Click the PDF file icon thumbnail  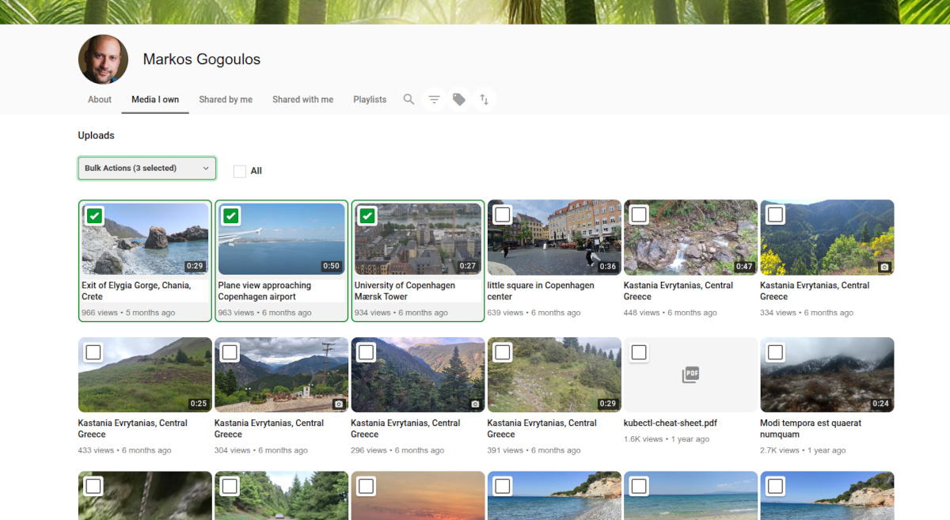tap(690, 374)
